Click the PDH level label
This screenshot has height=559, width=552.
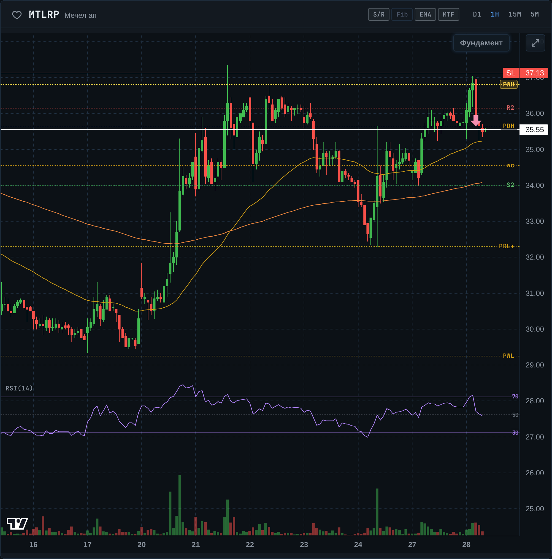pos(508,126)
